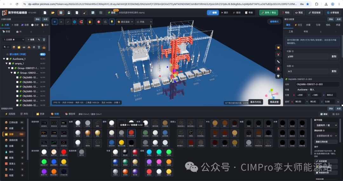Click the highlighted download arrow import icon

[61, 13]
